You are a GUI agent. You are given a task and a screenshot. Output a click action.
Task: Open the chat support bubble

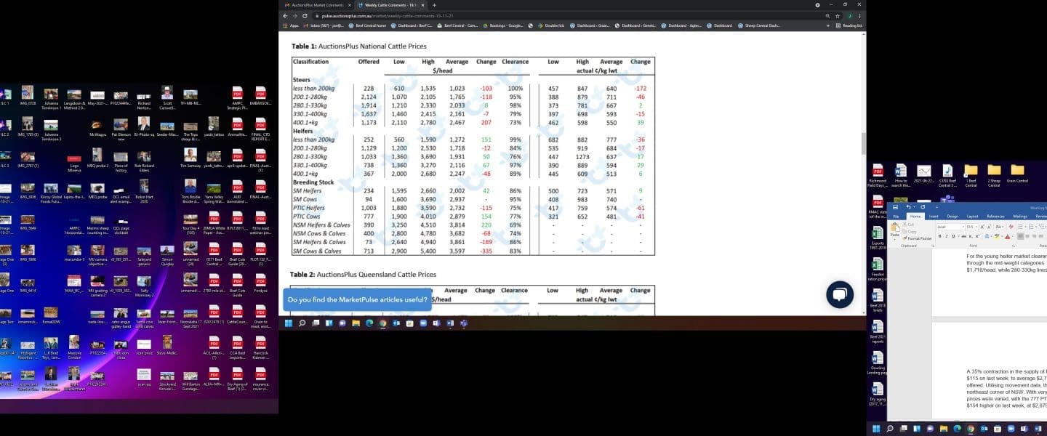click(x=839, y=294)
